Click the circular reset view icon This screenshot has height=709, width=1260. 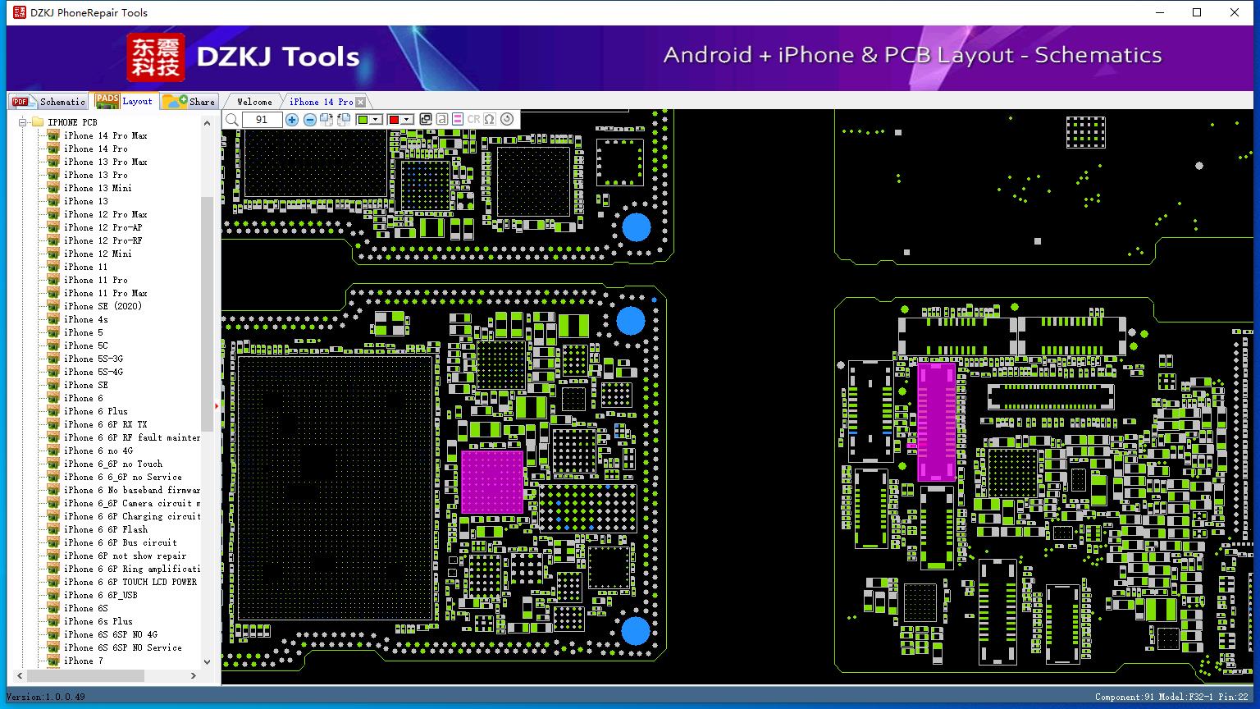click(507, 120)
